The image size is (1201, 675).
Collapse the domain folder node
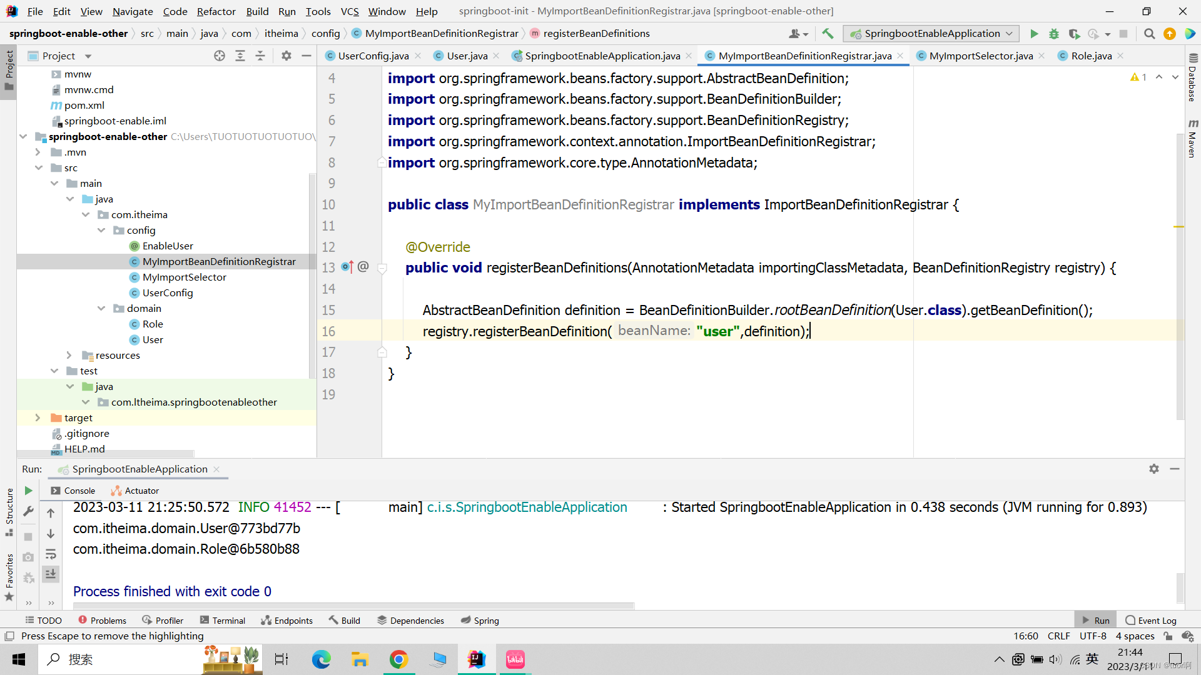point(101,308)
